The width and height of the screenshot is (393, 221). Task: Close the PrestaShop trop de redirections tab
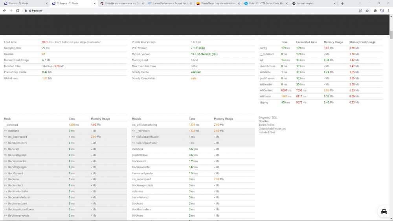pyautogui.click(x=239, y=4)
